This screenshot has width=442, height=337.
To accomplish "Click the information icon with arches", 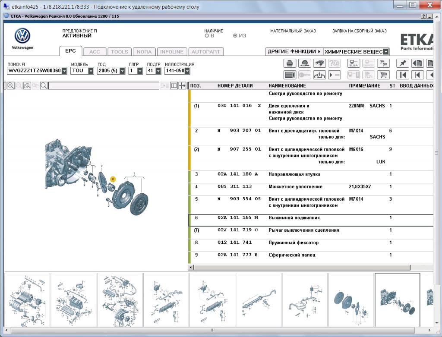I will tap(319, 75).
